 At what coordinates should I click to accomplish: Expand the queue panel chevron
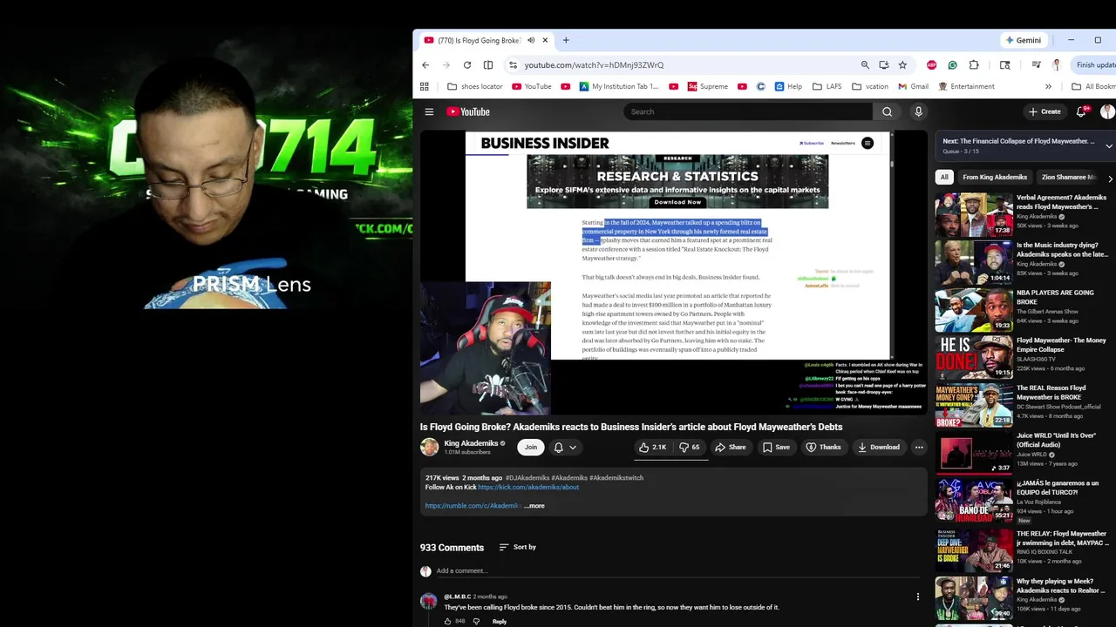(x=1109, y=145)
